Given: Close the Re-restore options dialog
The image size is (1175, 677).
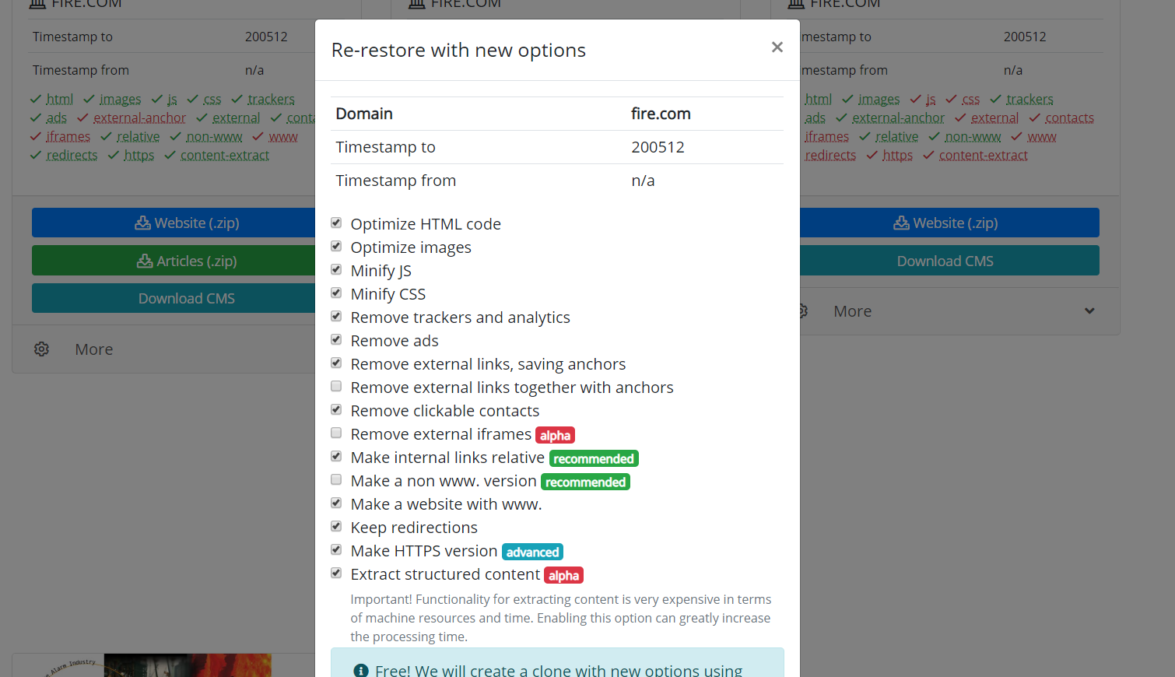Looking at the screenshot, I should [777, 47].
